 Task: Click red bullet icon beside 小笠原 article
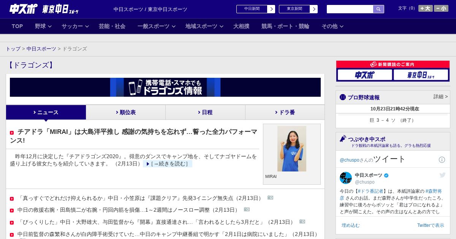pos(12,198)
